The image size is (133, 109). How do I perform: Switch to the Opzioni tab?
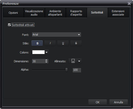(x=13, y=13)
